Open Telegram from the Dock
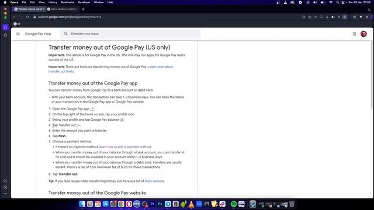Viewport: 374px width, 210px height. [x=168, y=204]
